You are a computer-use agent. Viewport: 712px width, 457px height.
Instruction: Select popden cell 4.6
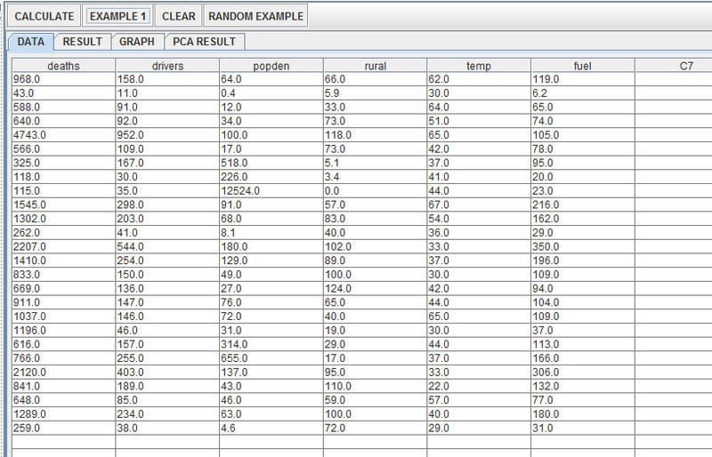click(271, 428)
